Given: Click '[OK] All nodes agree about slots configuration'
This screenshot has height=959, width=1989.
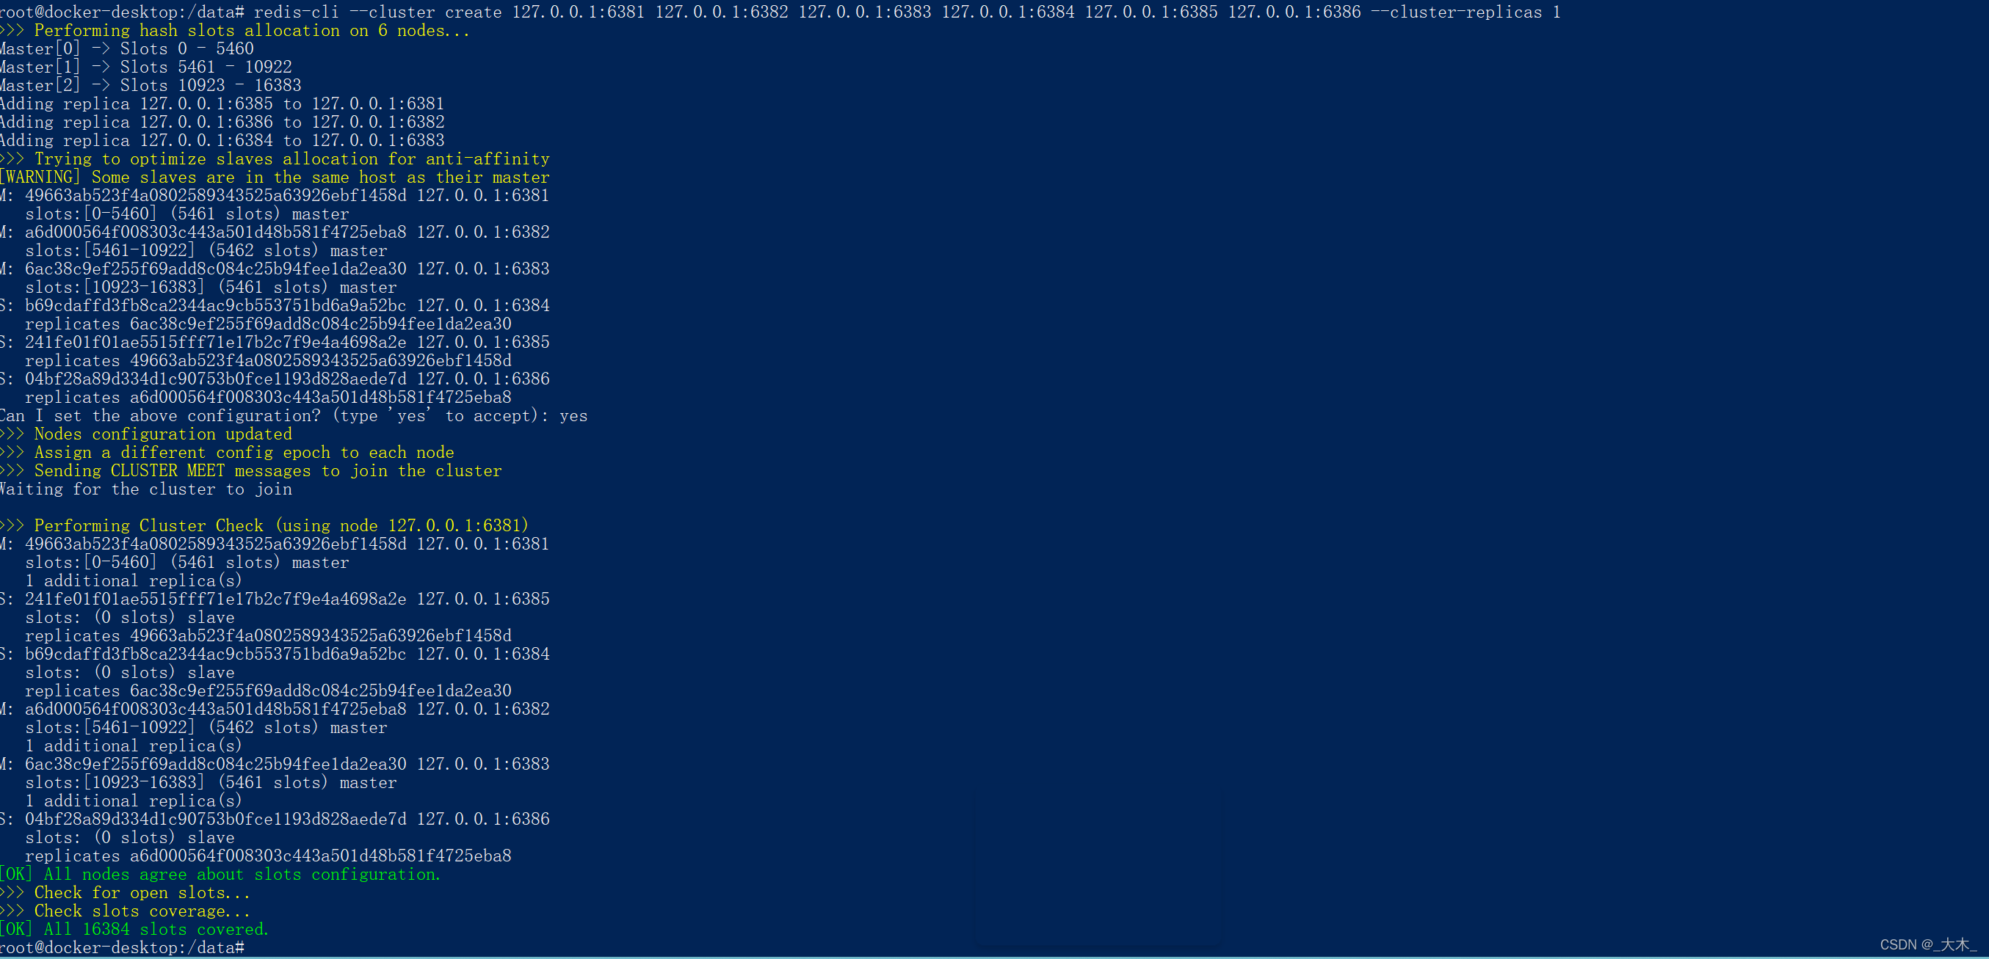Looking at the screenshot, I should click(221, 875).
